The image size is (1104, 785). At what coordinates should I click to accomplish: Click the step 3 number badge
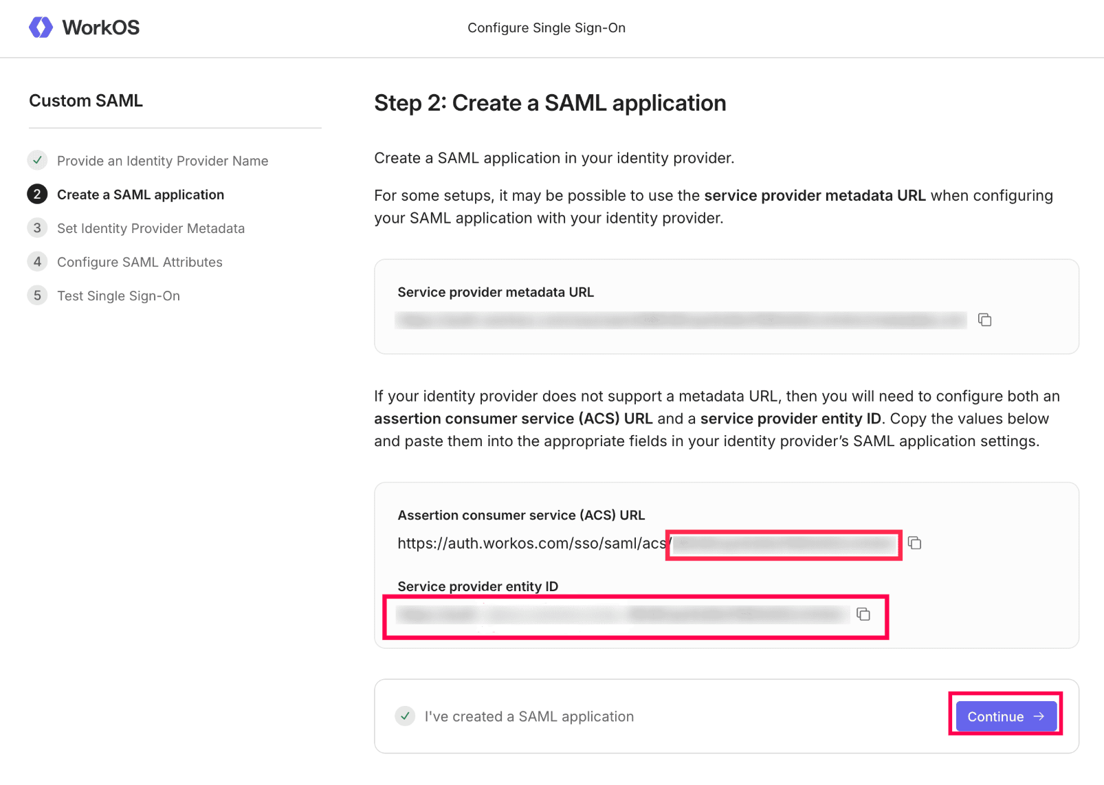coord(37,228)
